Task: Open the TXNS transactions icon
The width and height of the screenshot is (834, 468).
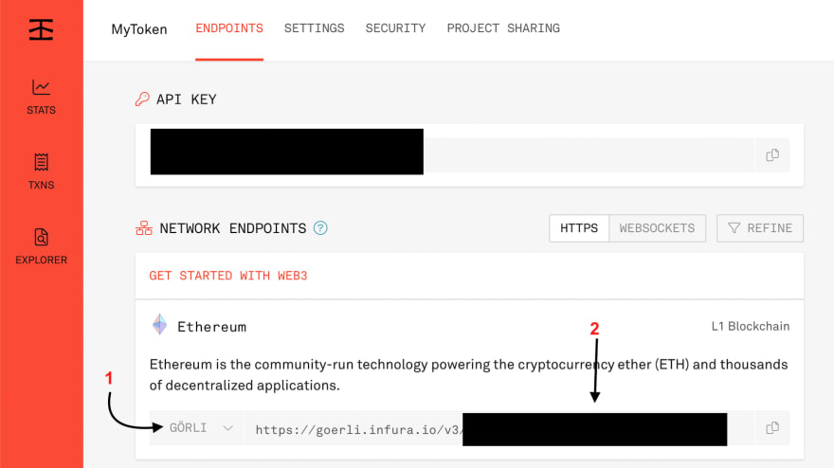Action: (41, 163)
